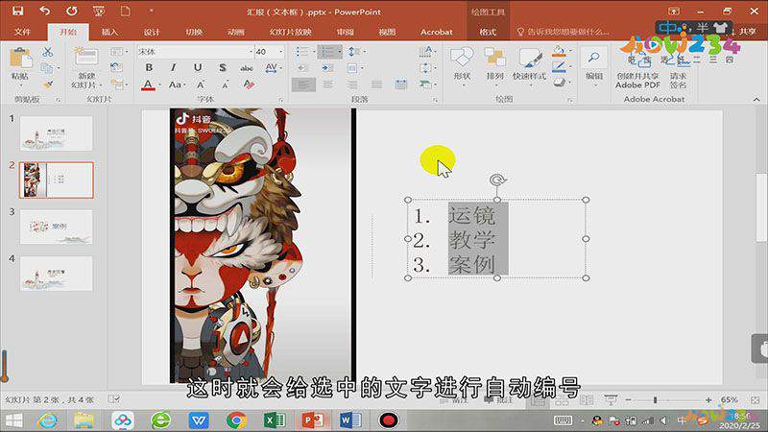Screen dimensions: 768x432
Task: Click the Undo arrow icon
Action: (44, 11)
